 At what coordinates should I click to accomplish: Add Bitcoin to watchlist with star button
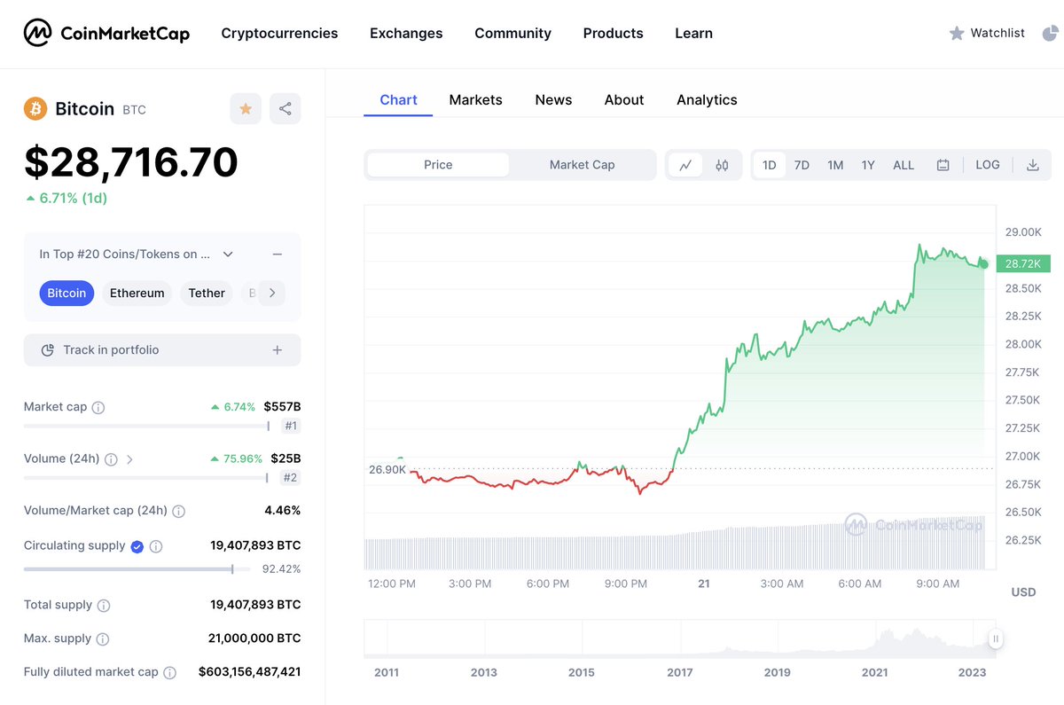coord(246,108)
